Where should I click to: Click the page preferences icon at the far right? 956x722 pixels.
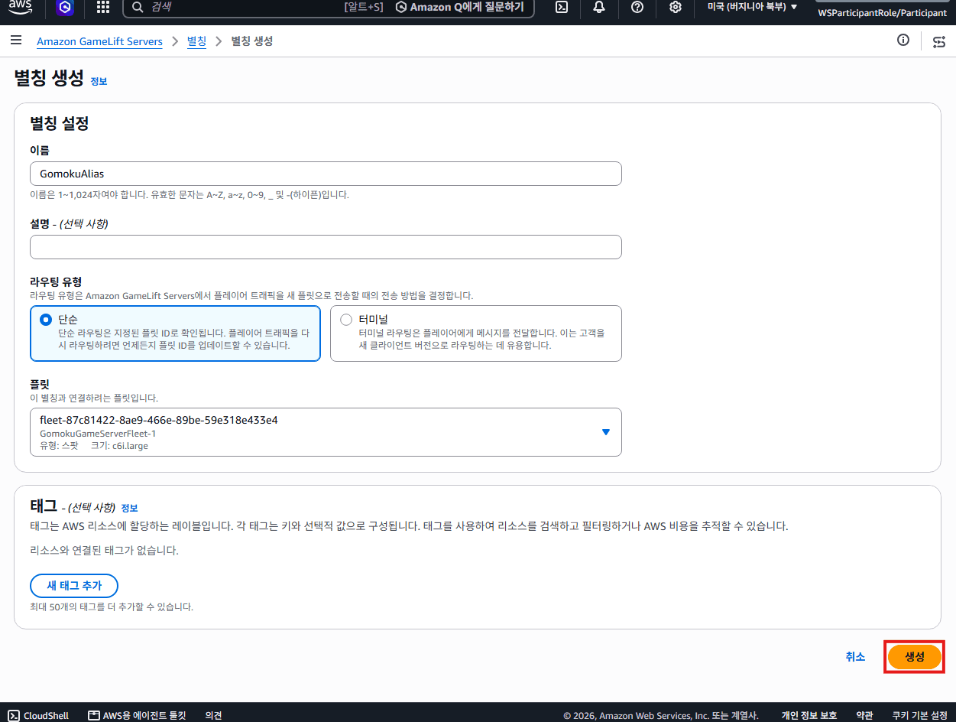point(939,41)
